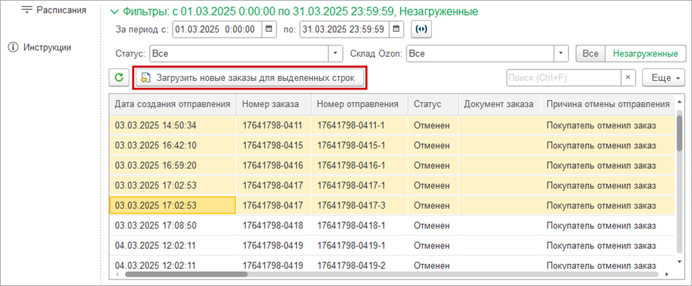This screenshot has height=286, width=692.
Task: Collapse the Фильтры section chevron
Action: click(115, 12)
